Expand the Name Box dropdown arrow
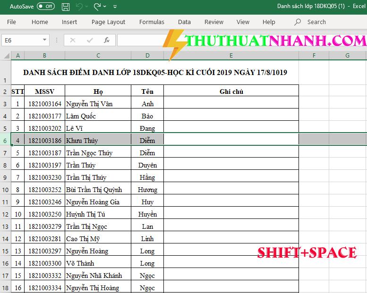This screenshot has height=293, width=367. point(44,40)
